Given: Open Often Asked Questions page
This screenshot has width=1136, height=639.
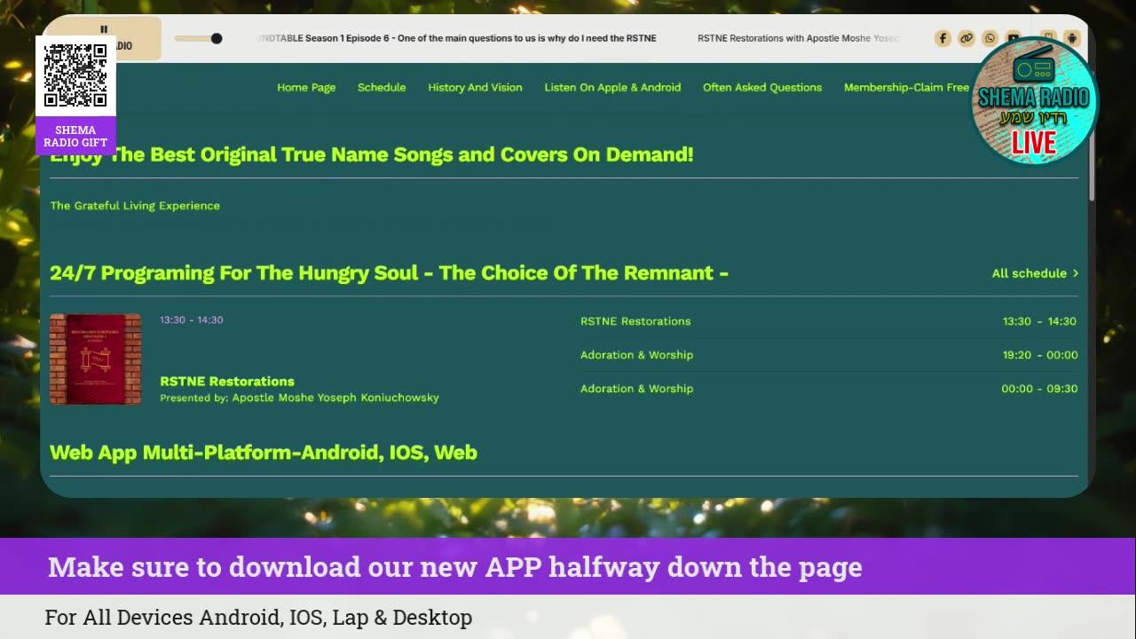Looking at the screenshot, I should [x=762, y=87].
